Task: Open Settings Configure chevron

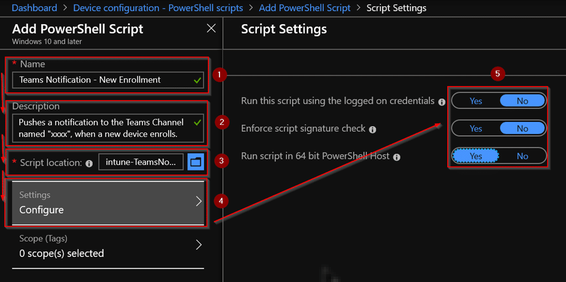Action: click(198, 201)
